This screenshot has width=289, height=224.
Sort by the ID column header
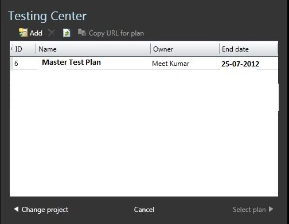click(x=25, y=49)
